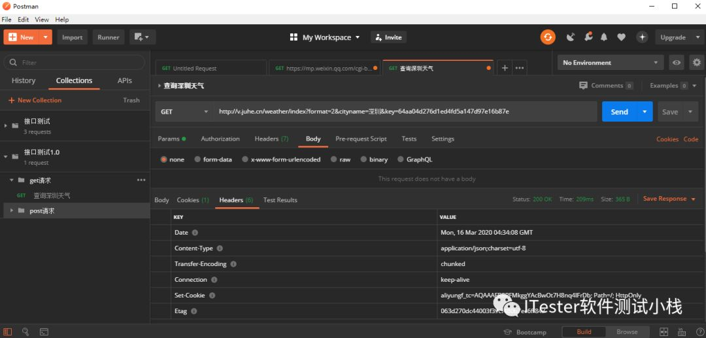The image size is (706, 338).
Task: Toggle the sidebar icon in status bar
Action: pyautogui.click(x=8, y=331)
